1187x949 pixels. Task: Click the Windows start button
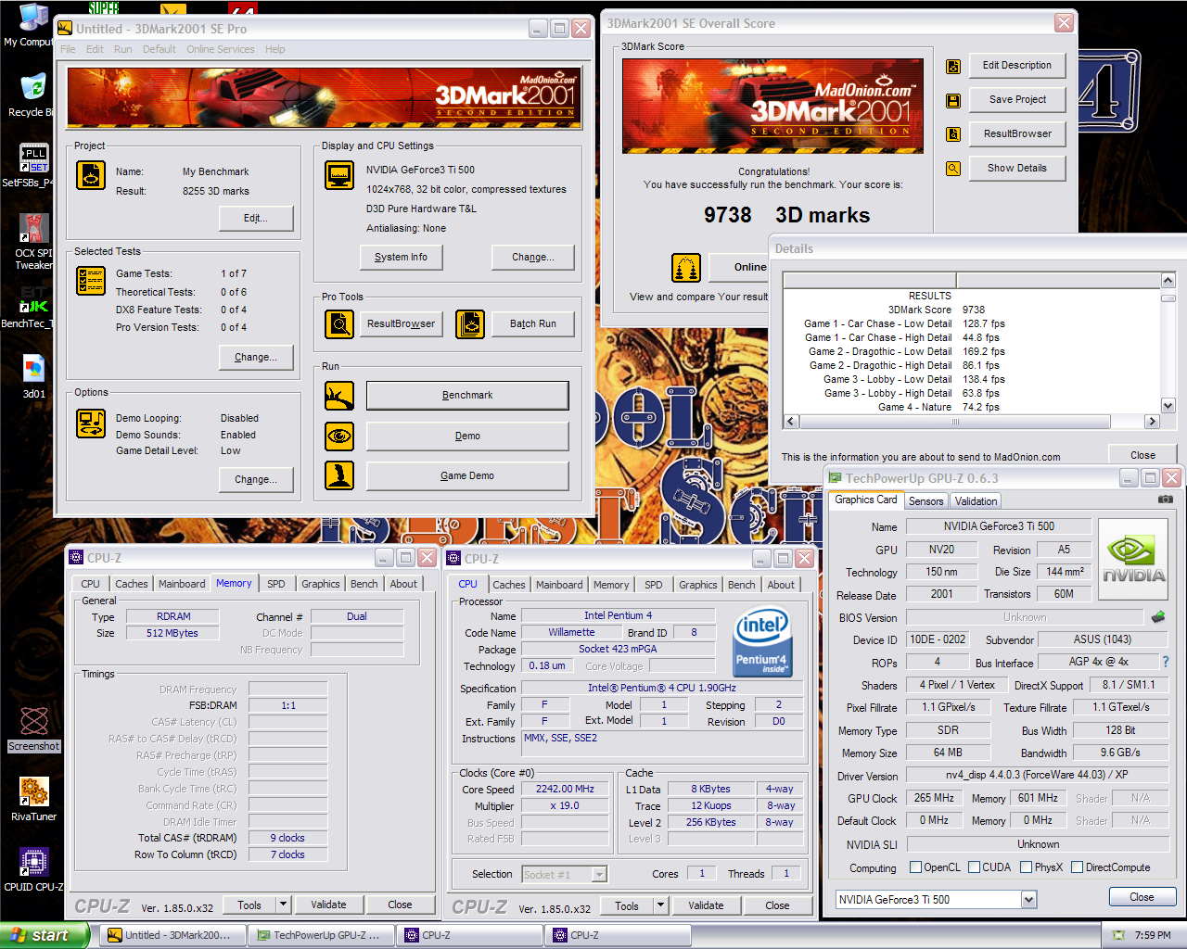45,935
